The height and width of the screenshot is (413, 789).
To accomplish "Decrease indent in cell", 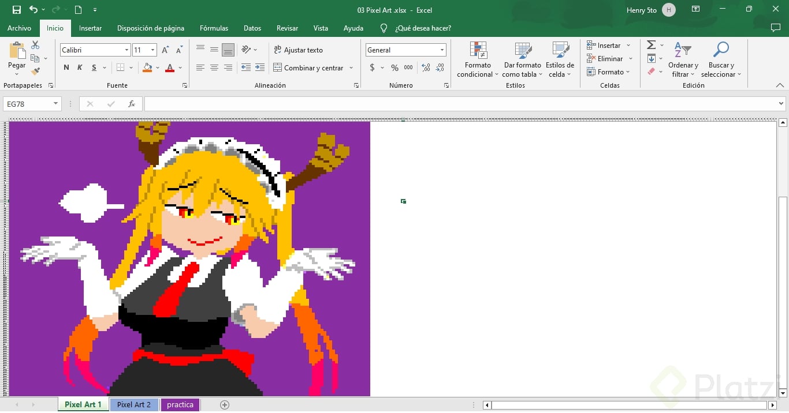I will tap(246, 67).
